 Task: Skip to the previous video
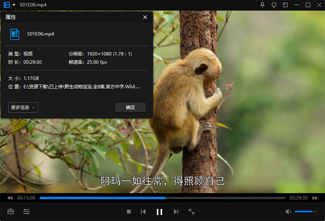click(143, 211)
